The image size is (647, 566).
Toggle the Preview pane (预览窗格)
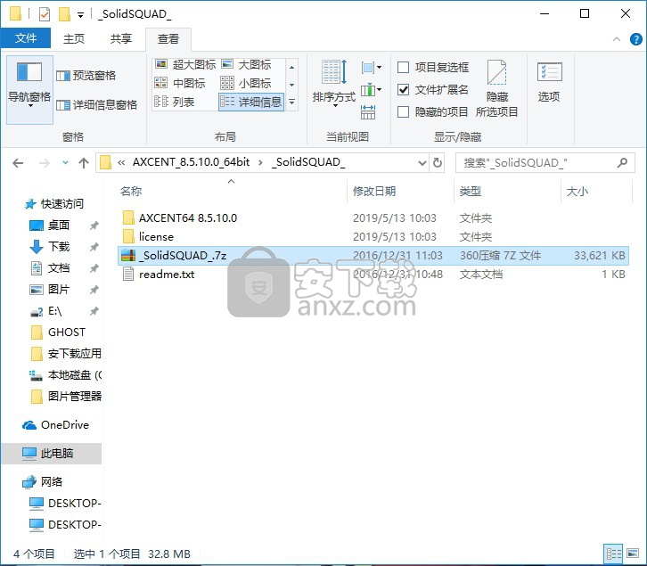[x=86, y=76]
